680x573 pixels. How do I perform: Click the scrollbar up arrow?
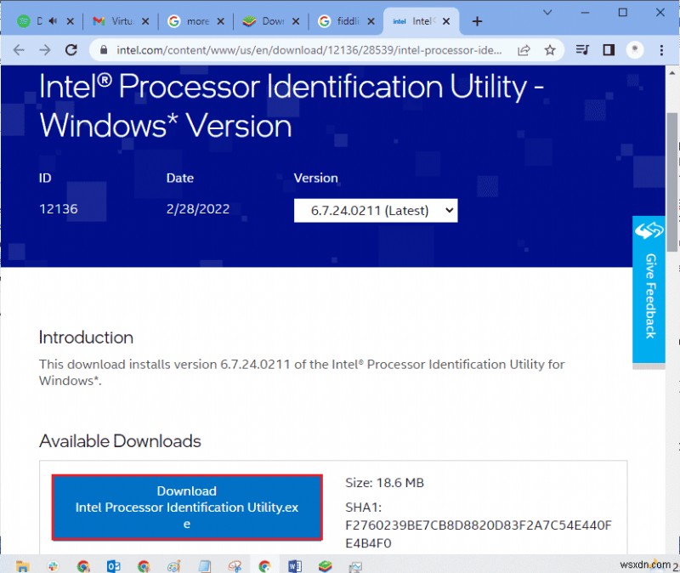672,72
